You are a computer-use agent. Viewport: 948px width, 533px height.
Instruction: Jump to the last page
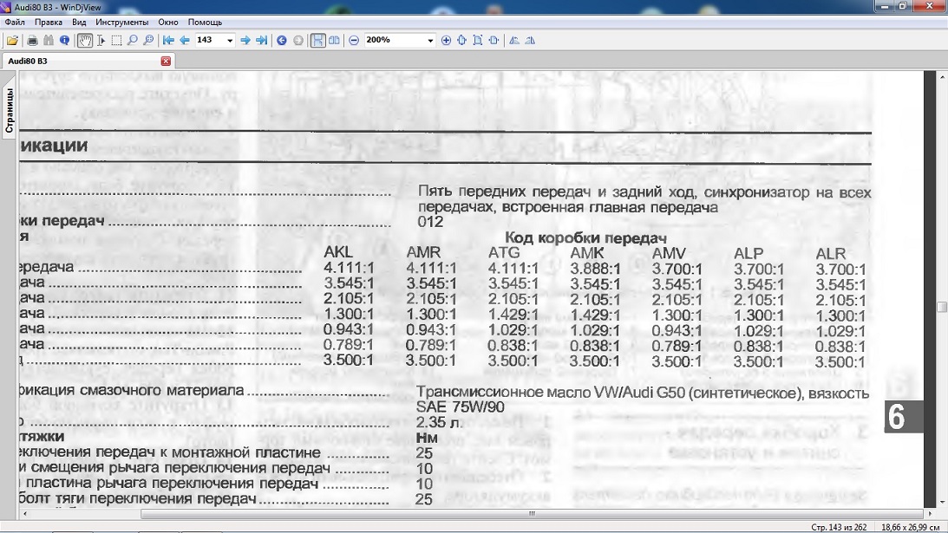coord(261,41)
